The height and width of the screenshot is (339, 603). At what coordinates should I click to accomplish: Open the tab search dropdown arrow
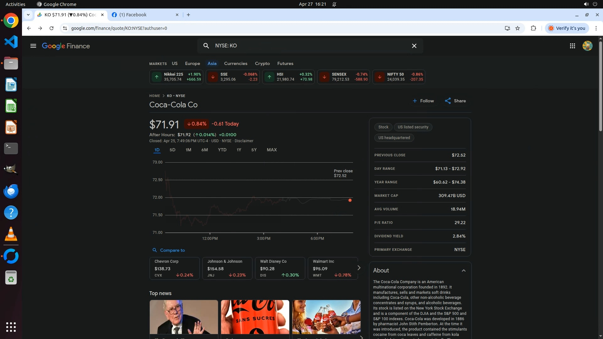(x=28, y=15)
